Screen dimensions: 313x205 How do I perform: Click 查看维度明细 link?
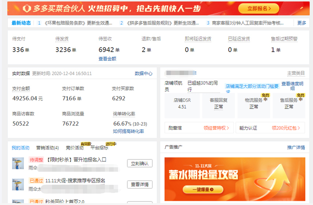coord(293,86)
